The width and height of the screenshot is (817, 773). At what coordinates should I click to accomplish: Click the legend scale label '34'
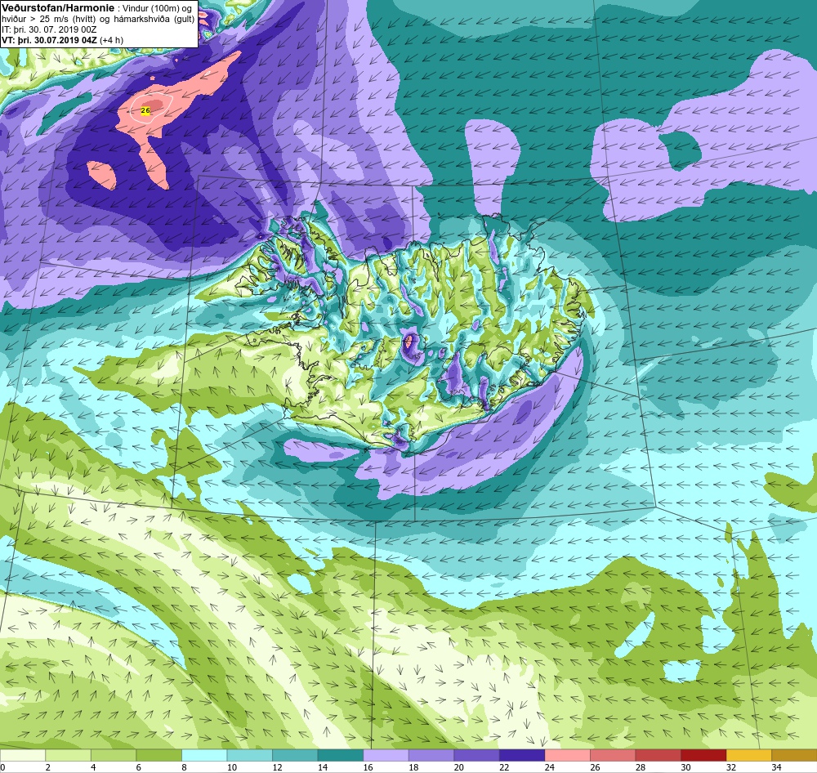[x=776, y=767]
